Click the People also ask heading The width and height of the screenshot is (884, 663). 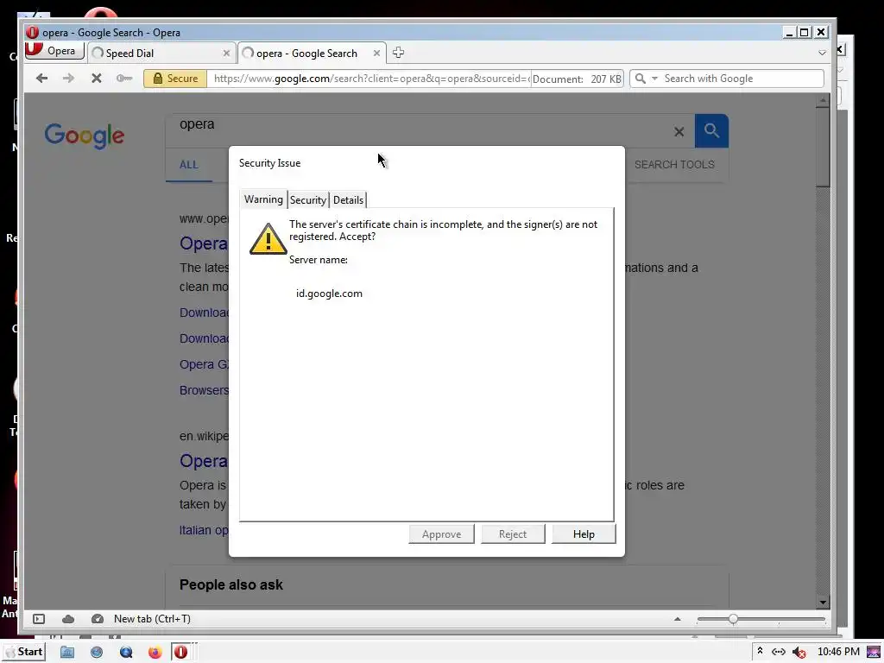click(231, 584)
